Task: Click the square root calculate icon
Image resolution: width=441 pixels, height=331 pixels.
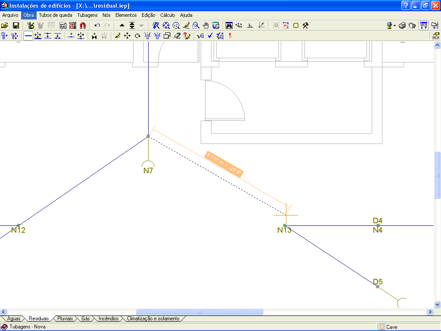Action: (x=200, y=36)
